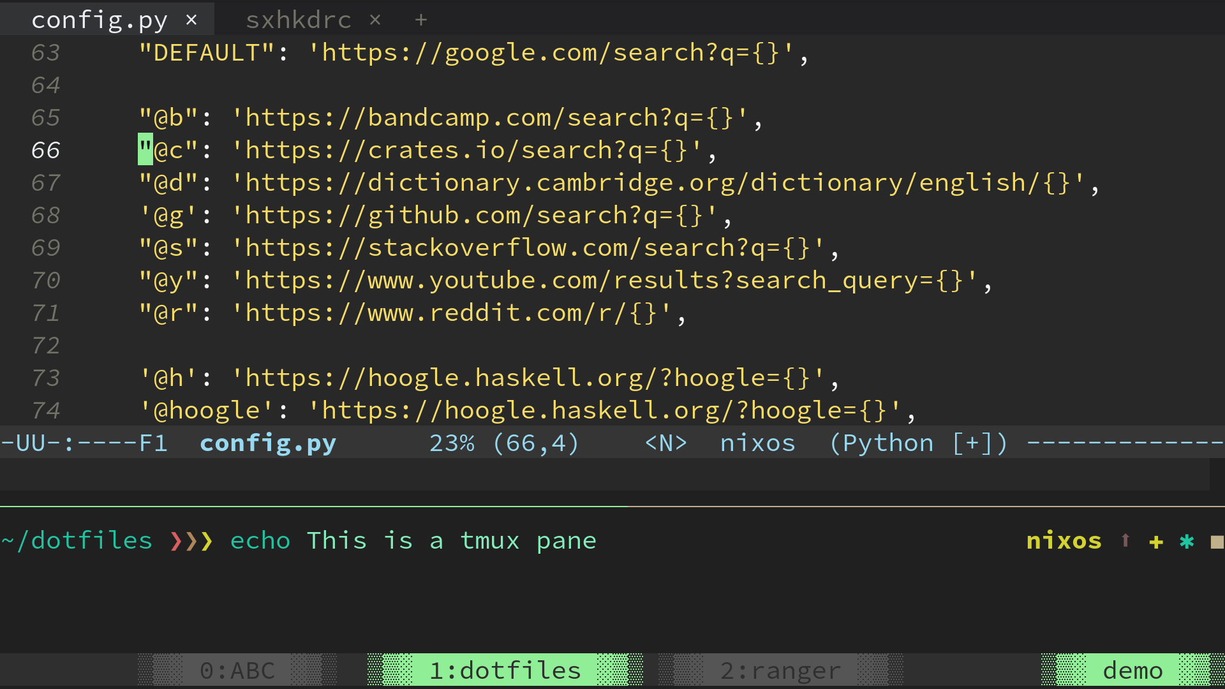The image size is (1225, 689).
Task: Click line number 67
Action: (46, 182)
